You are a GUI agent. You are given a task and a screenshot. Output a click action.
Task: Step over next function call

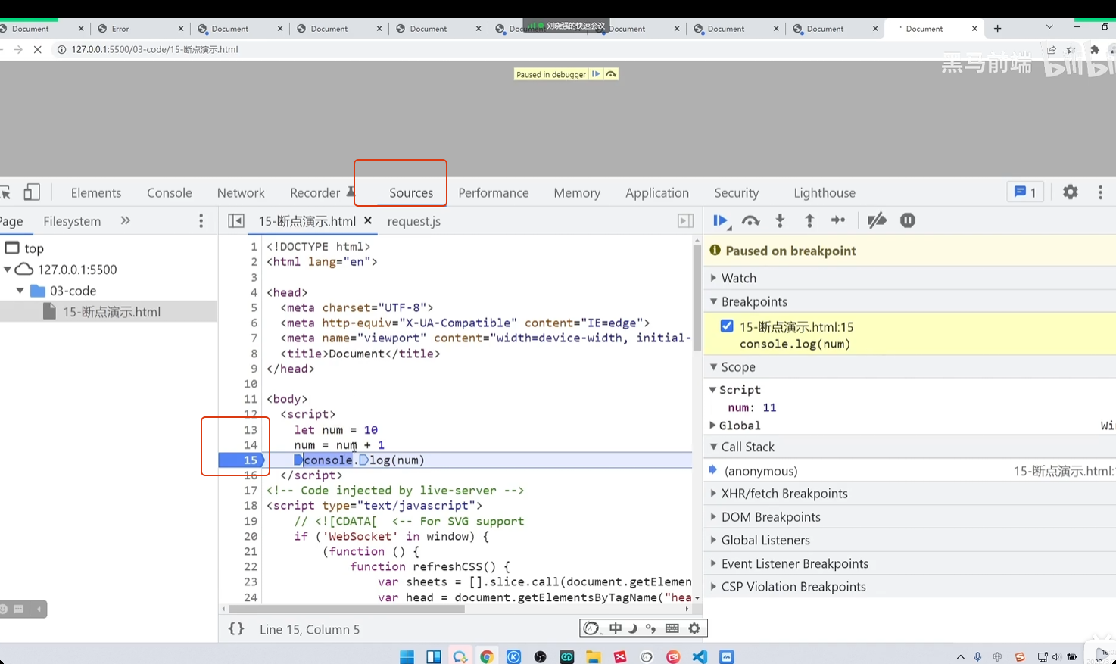click(750, 220)
